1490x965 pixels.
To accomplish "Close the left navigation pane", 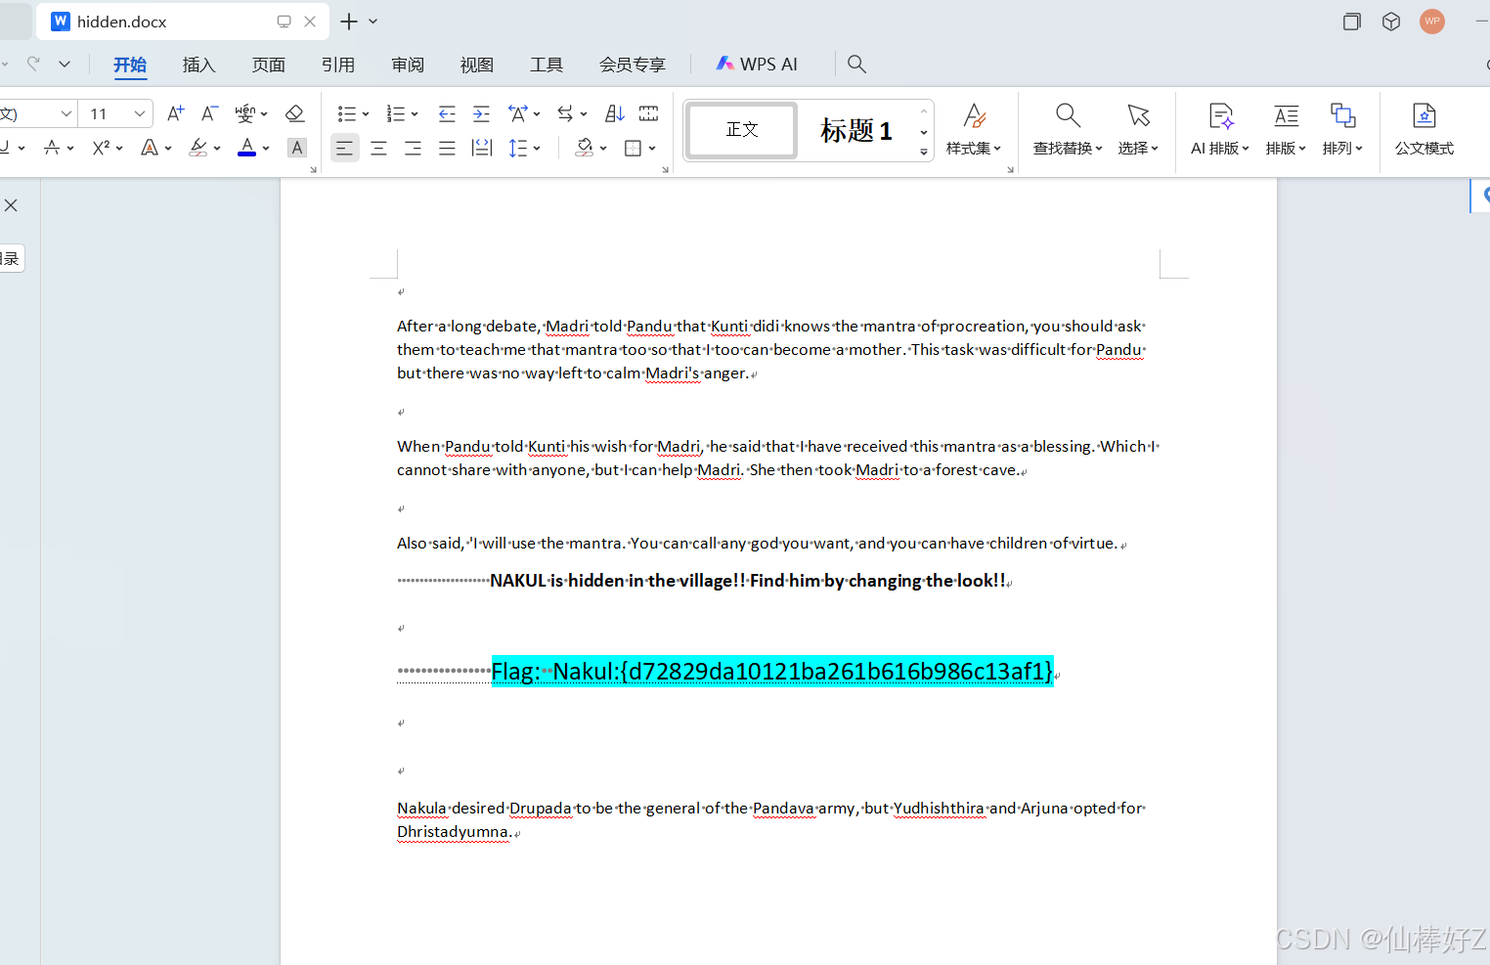I will pos(11,205).
